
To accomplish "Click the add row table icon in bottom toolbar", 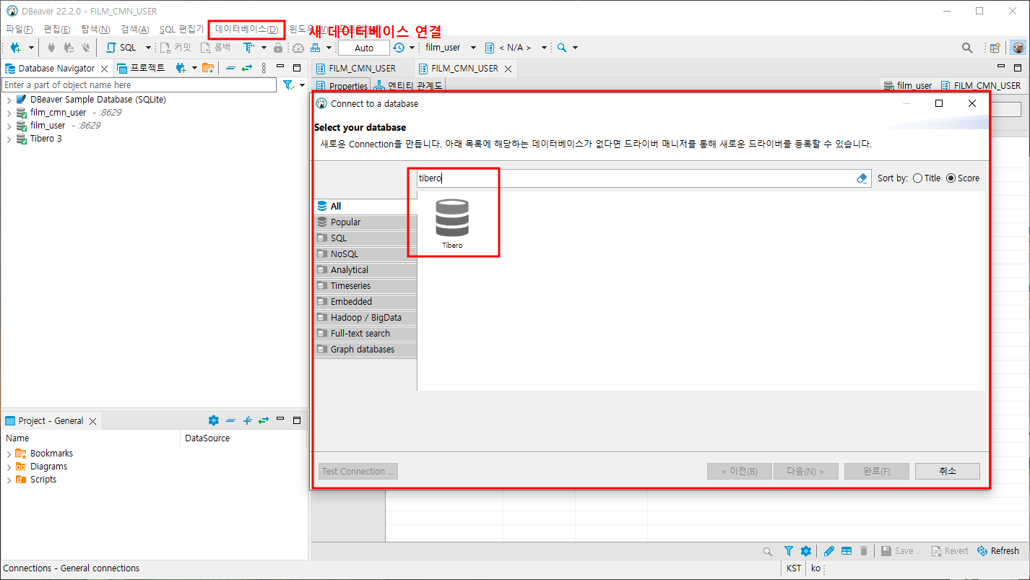I will 847,551.
